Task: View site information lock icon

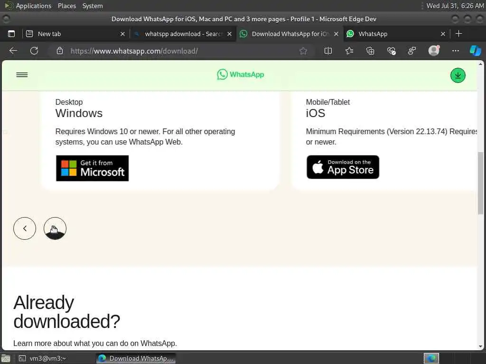Action: click(60, 51)
